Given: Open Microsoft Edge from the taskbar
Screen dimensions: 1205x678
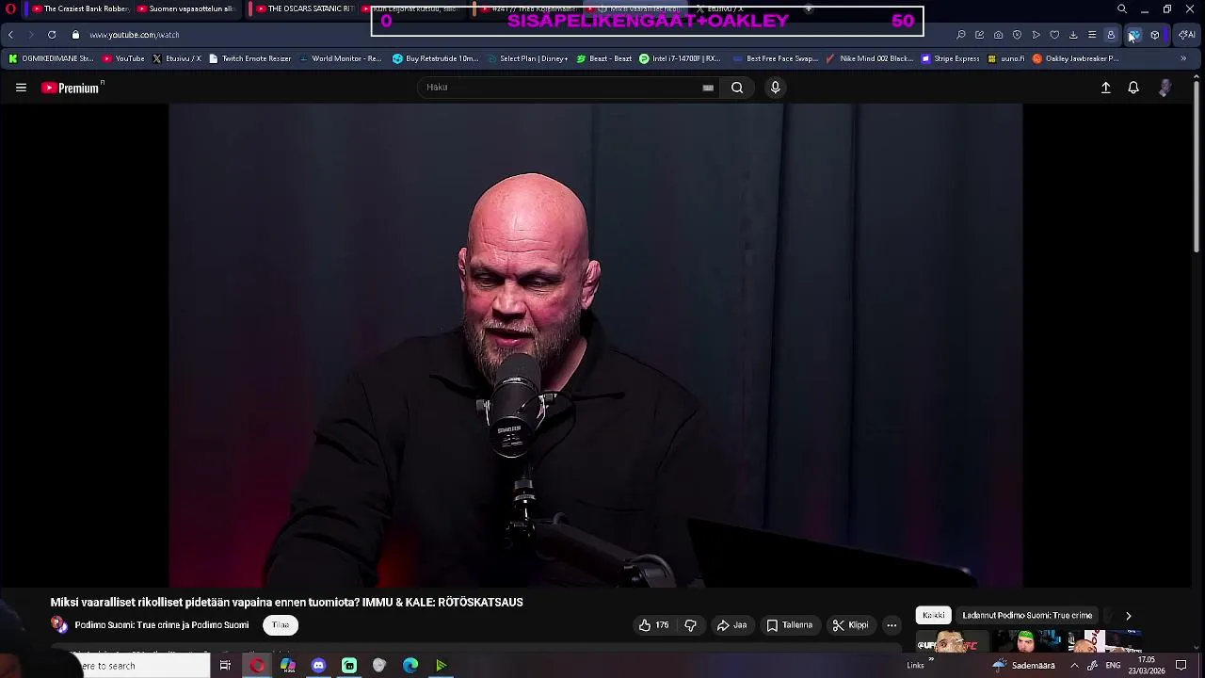Looking at the screenshot, I should [410, 666].
